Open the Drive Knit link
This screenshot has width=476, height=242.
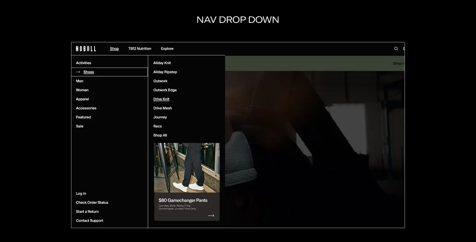161,99
